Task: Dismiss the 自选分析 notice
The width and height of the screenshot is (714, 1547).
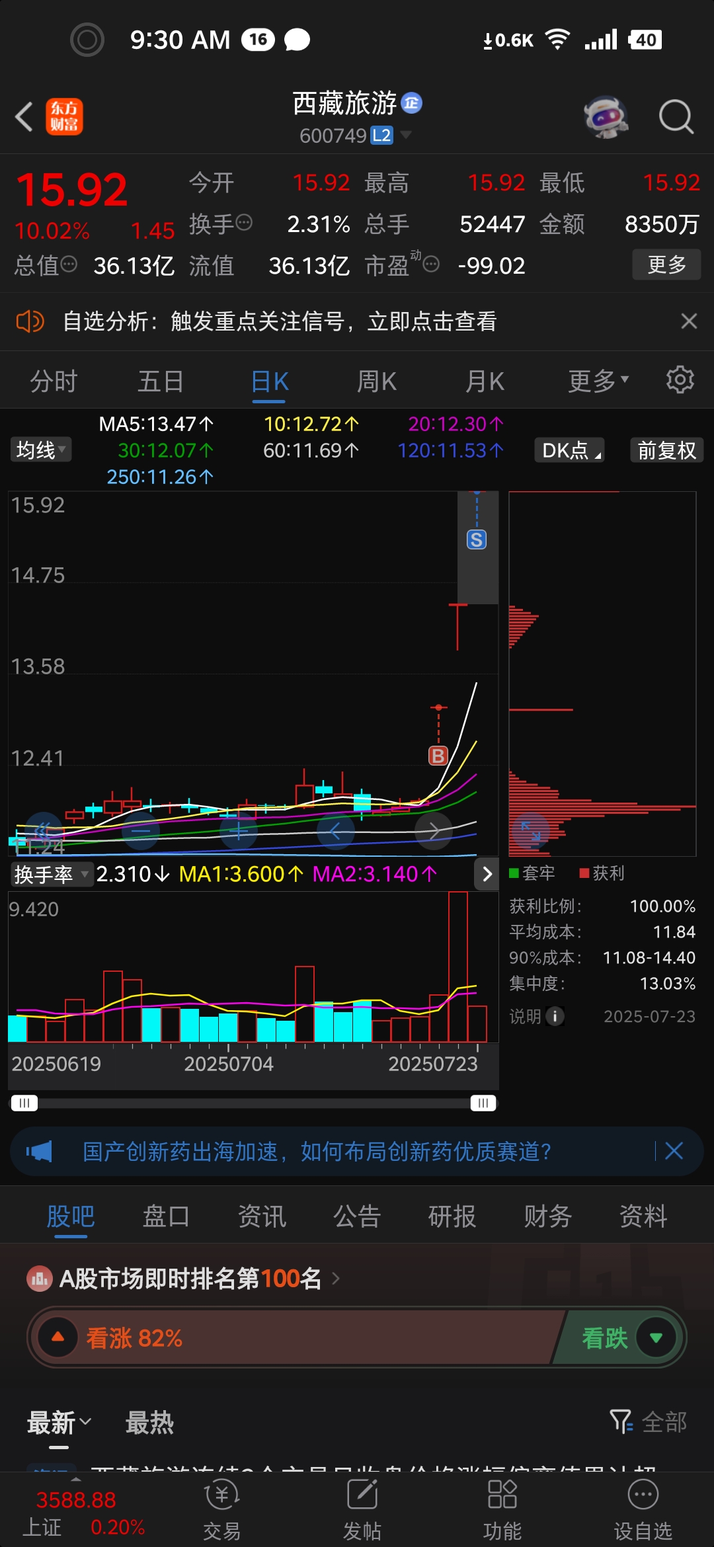Action: pos(689,321)
